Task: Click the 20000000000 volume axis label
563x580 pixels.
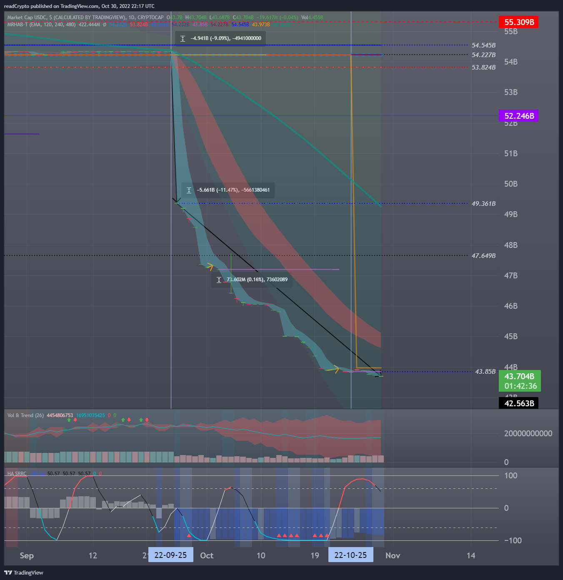Action: click(x=528, y=433)
